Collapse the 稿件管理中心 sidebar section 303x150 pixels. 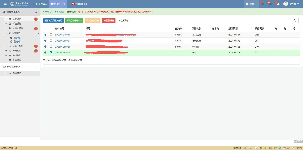[x=36, y=12]
